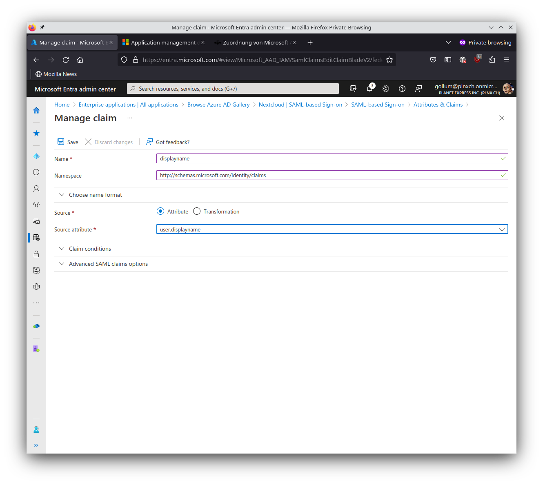The image size is (543, 485).
Task: Select the Attribute radio button
Action: pyautogui.click(x=160, y=211)
